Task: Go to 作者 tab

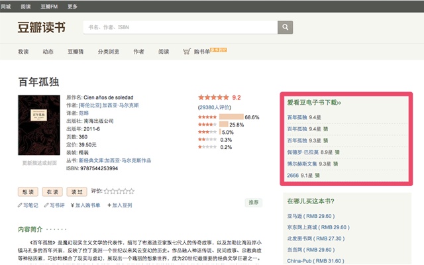Action: click(138, 52)
